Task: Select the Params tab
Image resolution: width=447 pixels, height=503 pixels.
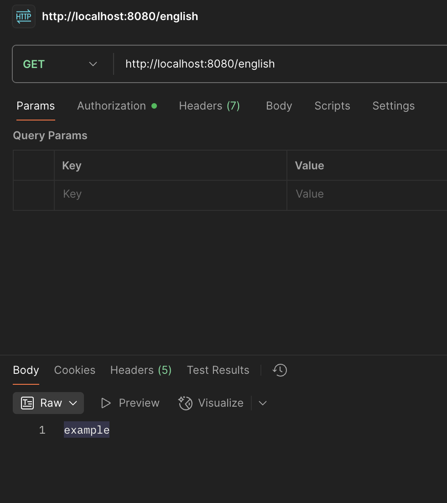Action: [x=36, y=106]
